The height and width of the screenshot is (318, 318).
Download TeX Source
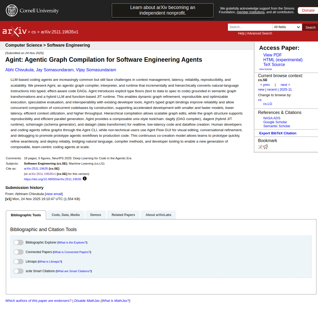point(274,64)
